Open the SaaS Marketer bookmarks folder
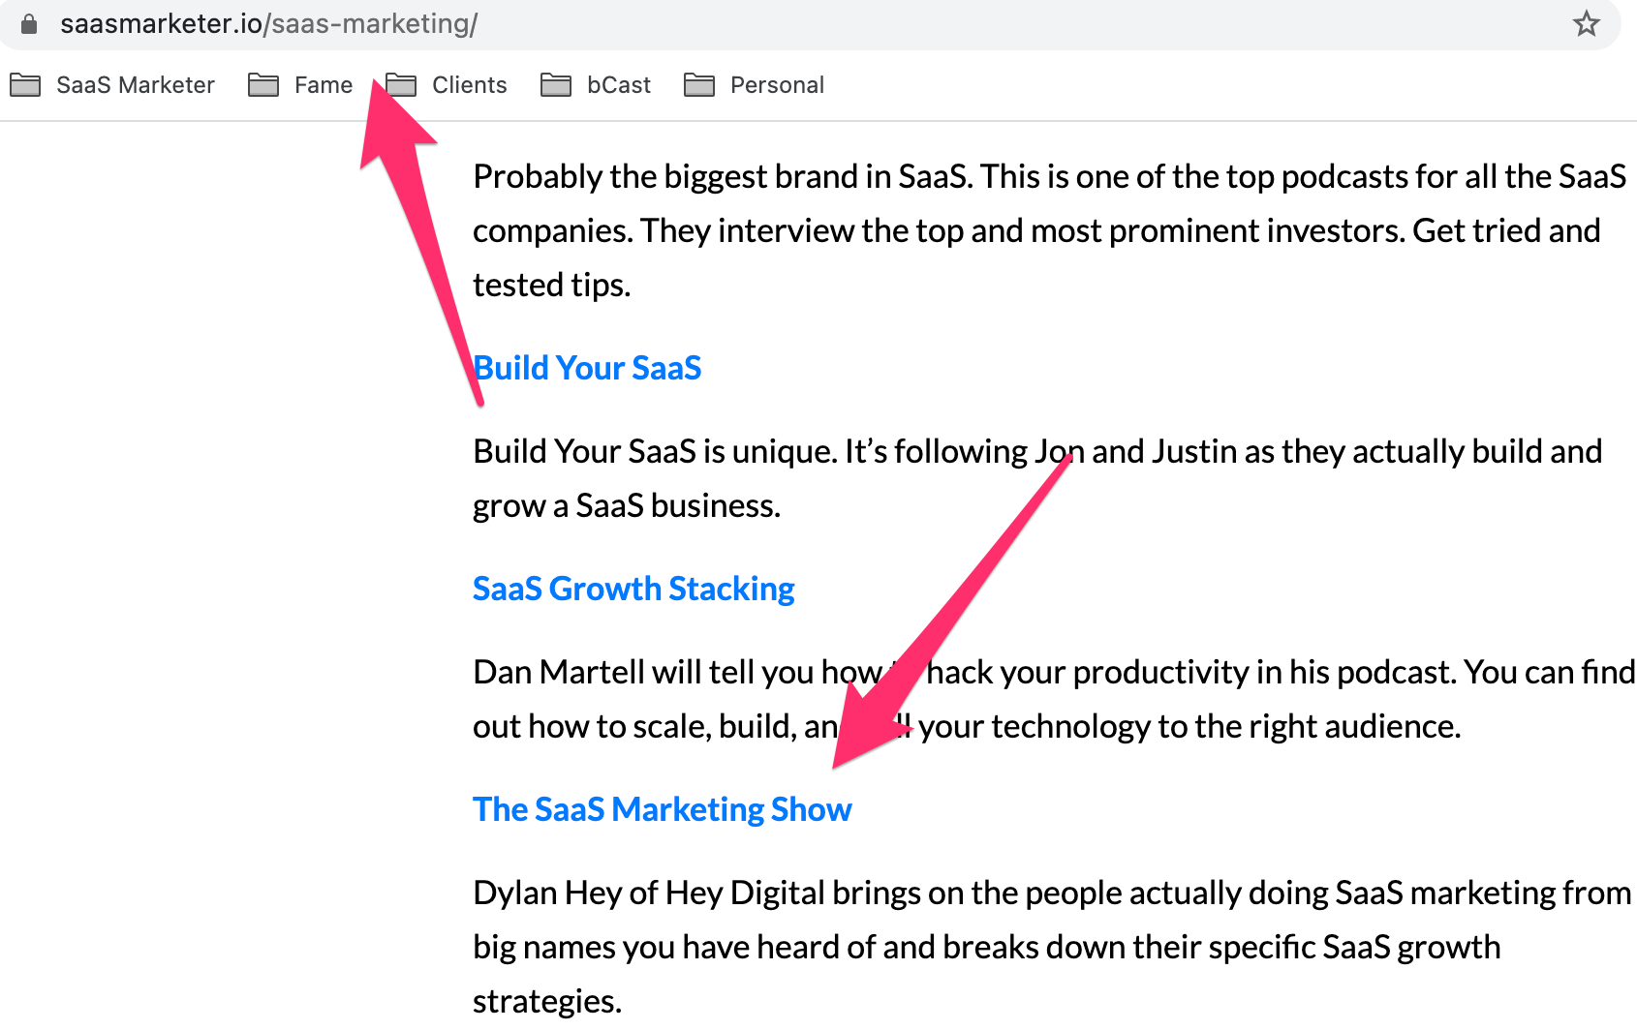 112,85
